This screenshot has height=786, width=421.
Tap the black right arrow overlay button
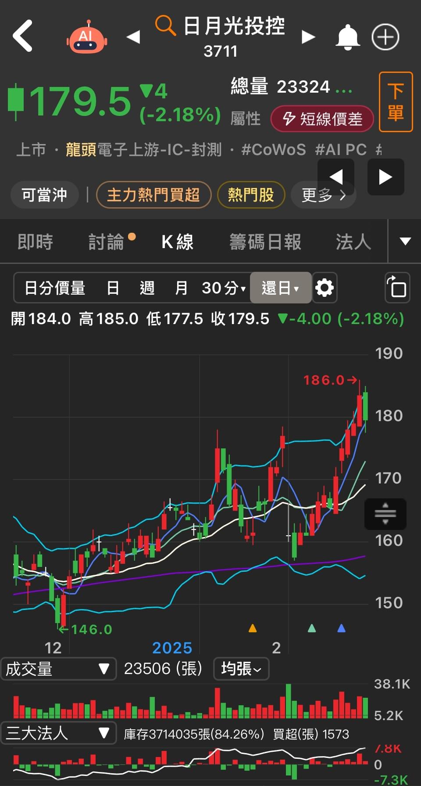(386, 177)
